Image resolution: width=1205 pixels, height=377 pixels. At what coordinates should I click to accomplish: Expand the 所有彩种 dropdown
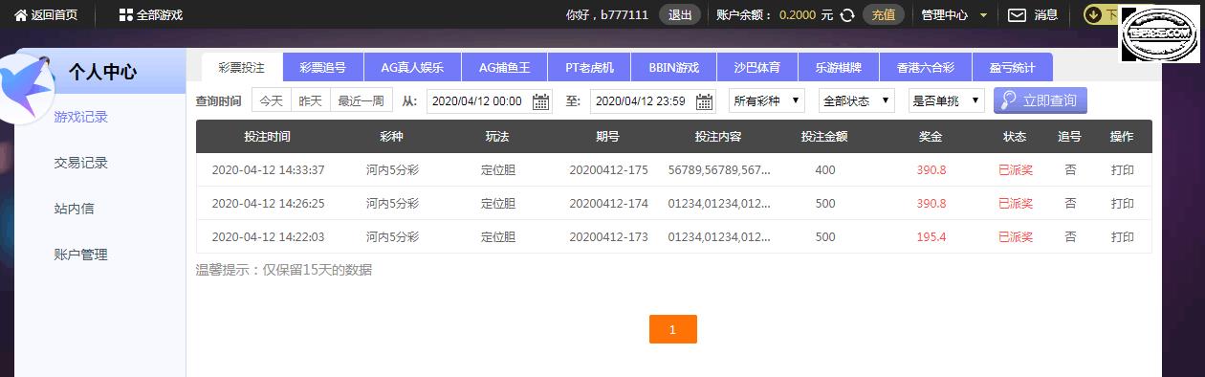[x=767, y=100]
